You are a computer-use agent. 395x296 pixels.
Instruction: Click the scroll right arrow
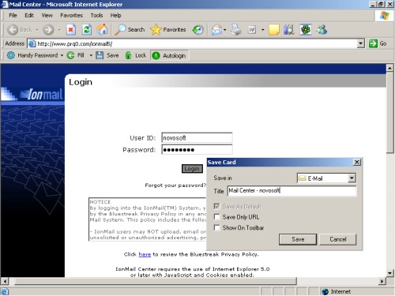click(382, 281)
